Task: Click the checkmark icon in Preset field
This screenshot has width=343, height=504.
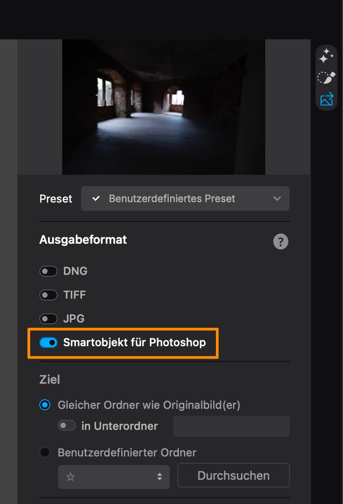Action: click(x=96, y=198)
